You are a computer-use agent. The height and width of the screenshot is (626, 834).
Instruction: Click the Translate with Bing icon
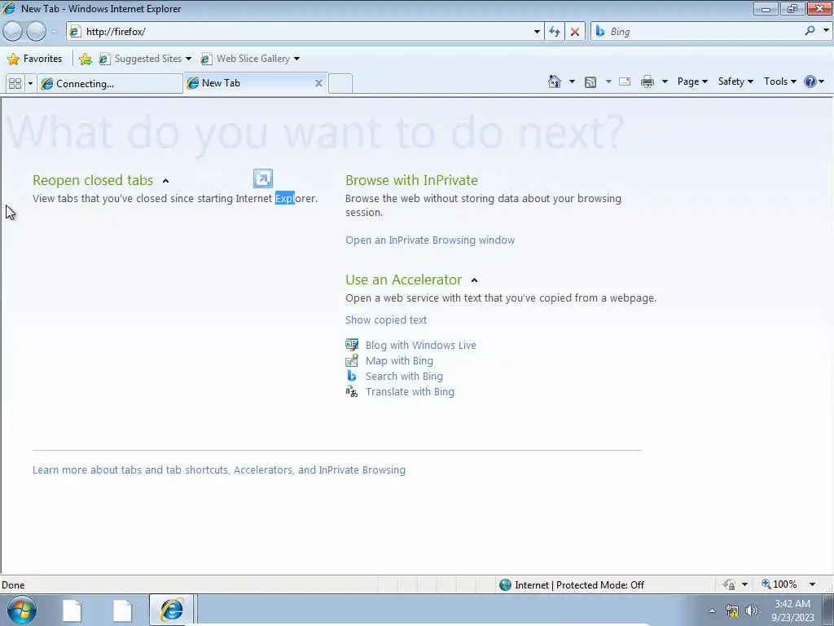(352, 392)
